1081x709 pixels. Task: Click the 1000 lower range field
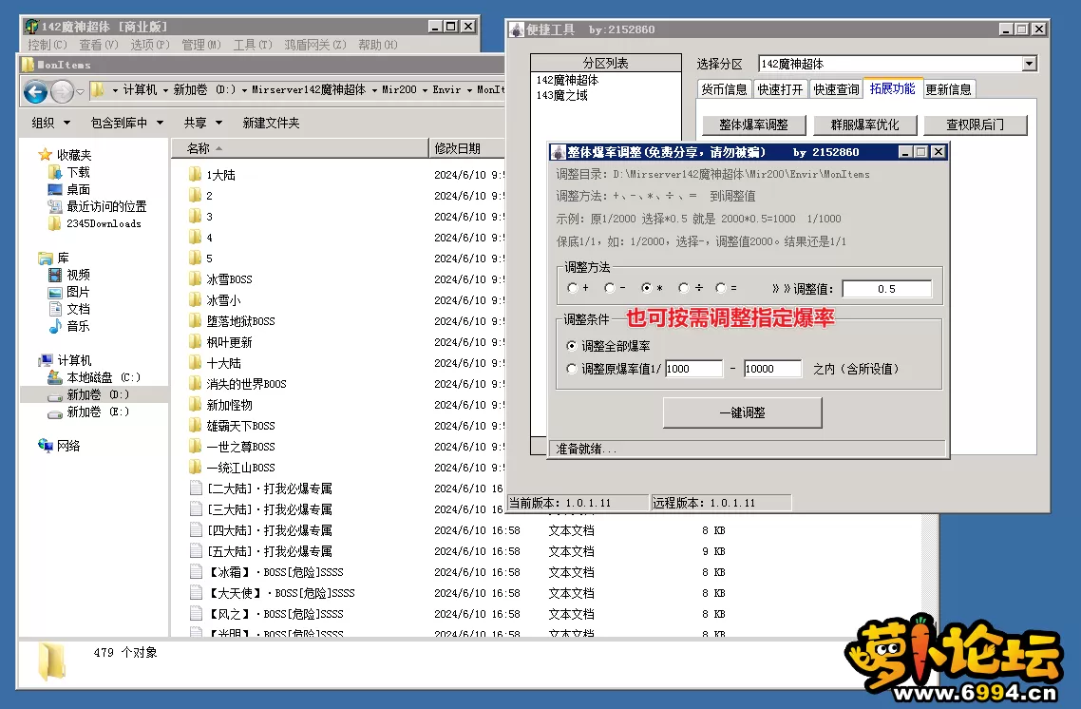pyautogui.click(x=694, y=369)
